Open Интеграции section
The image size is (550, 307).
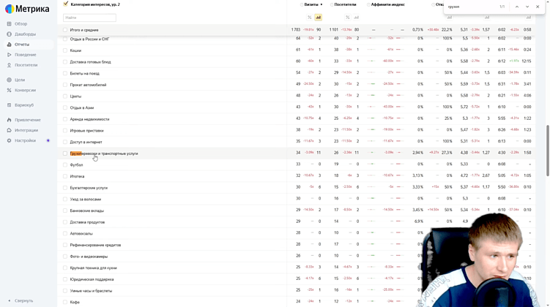(x=26, y=130)
